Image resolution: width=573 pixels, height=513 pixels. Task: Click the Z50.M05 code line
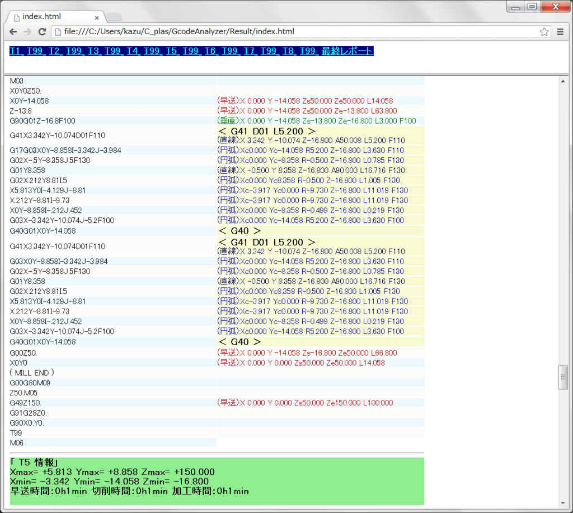(x=24, y=393)
